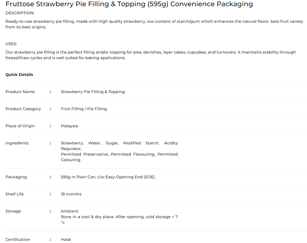Screen dimensions: 307x243
Task: Click the value Strawberry Pie Filling & Topping
Action: [93, 92]
